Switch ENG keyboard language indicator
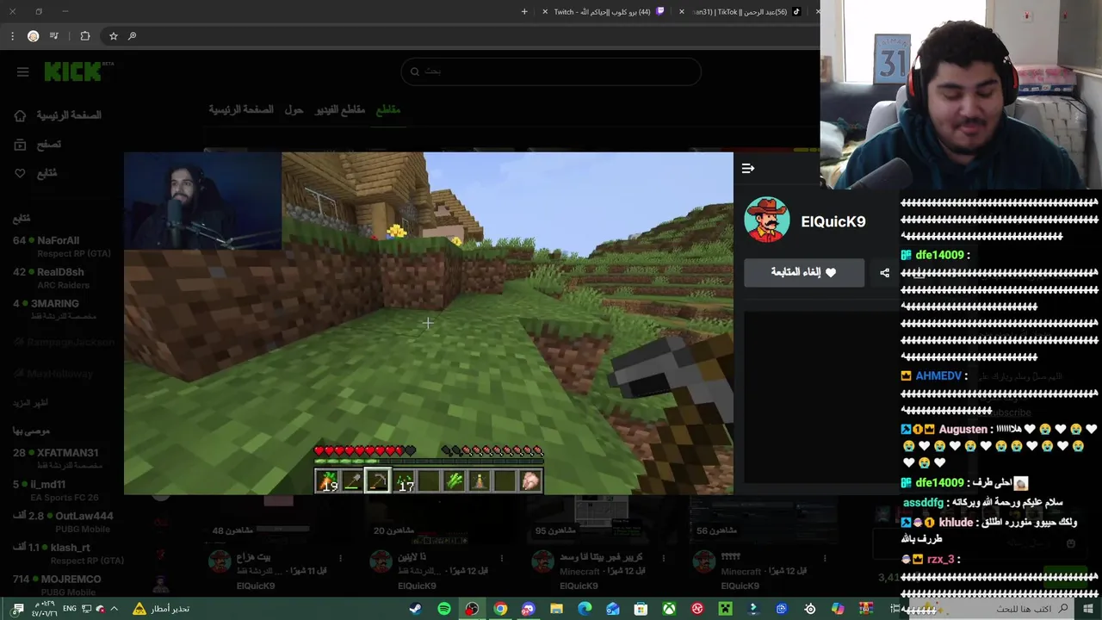This screenshot has width=1102, height=620. pyautogui.click(x=70, y=609)
